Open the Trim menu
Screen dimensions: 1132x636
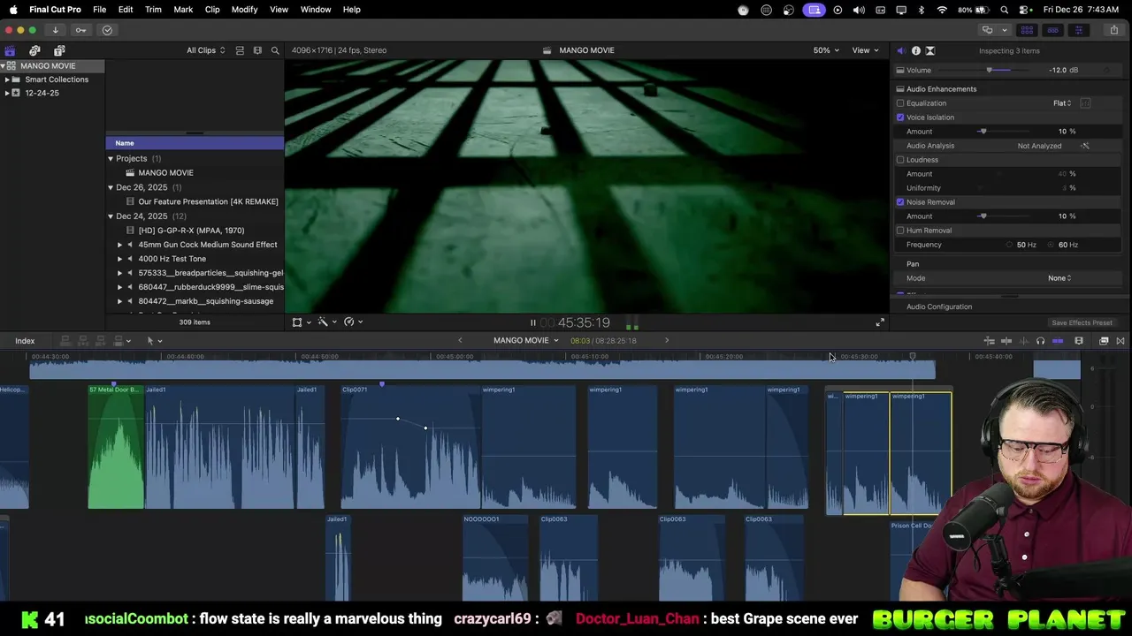(x=153, y=10)
